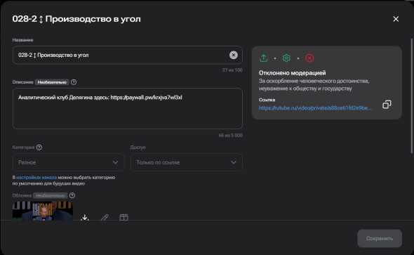Click the Отклонено модерацией heading

pos(293,72)
